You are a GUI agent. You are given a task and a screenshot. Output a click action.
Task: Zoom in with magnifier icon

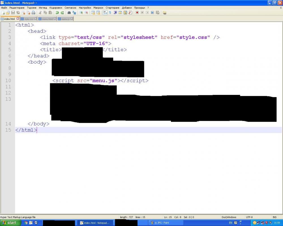[x=81, y=13]
